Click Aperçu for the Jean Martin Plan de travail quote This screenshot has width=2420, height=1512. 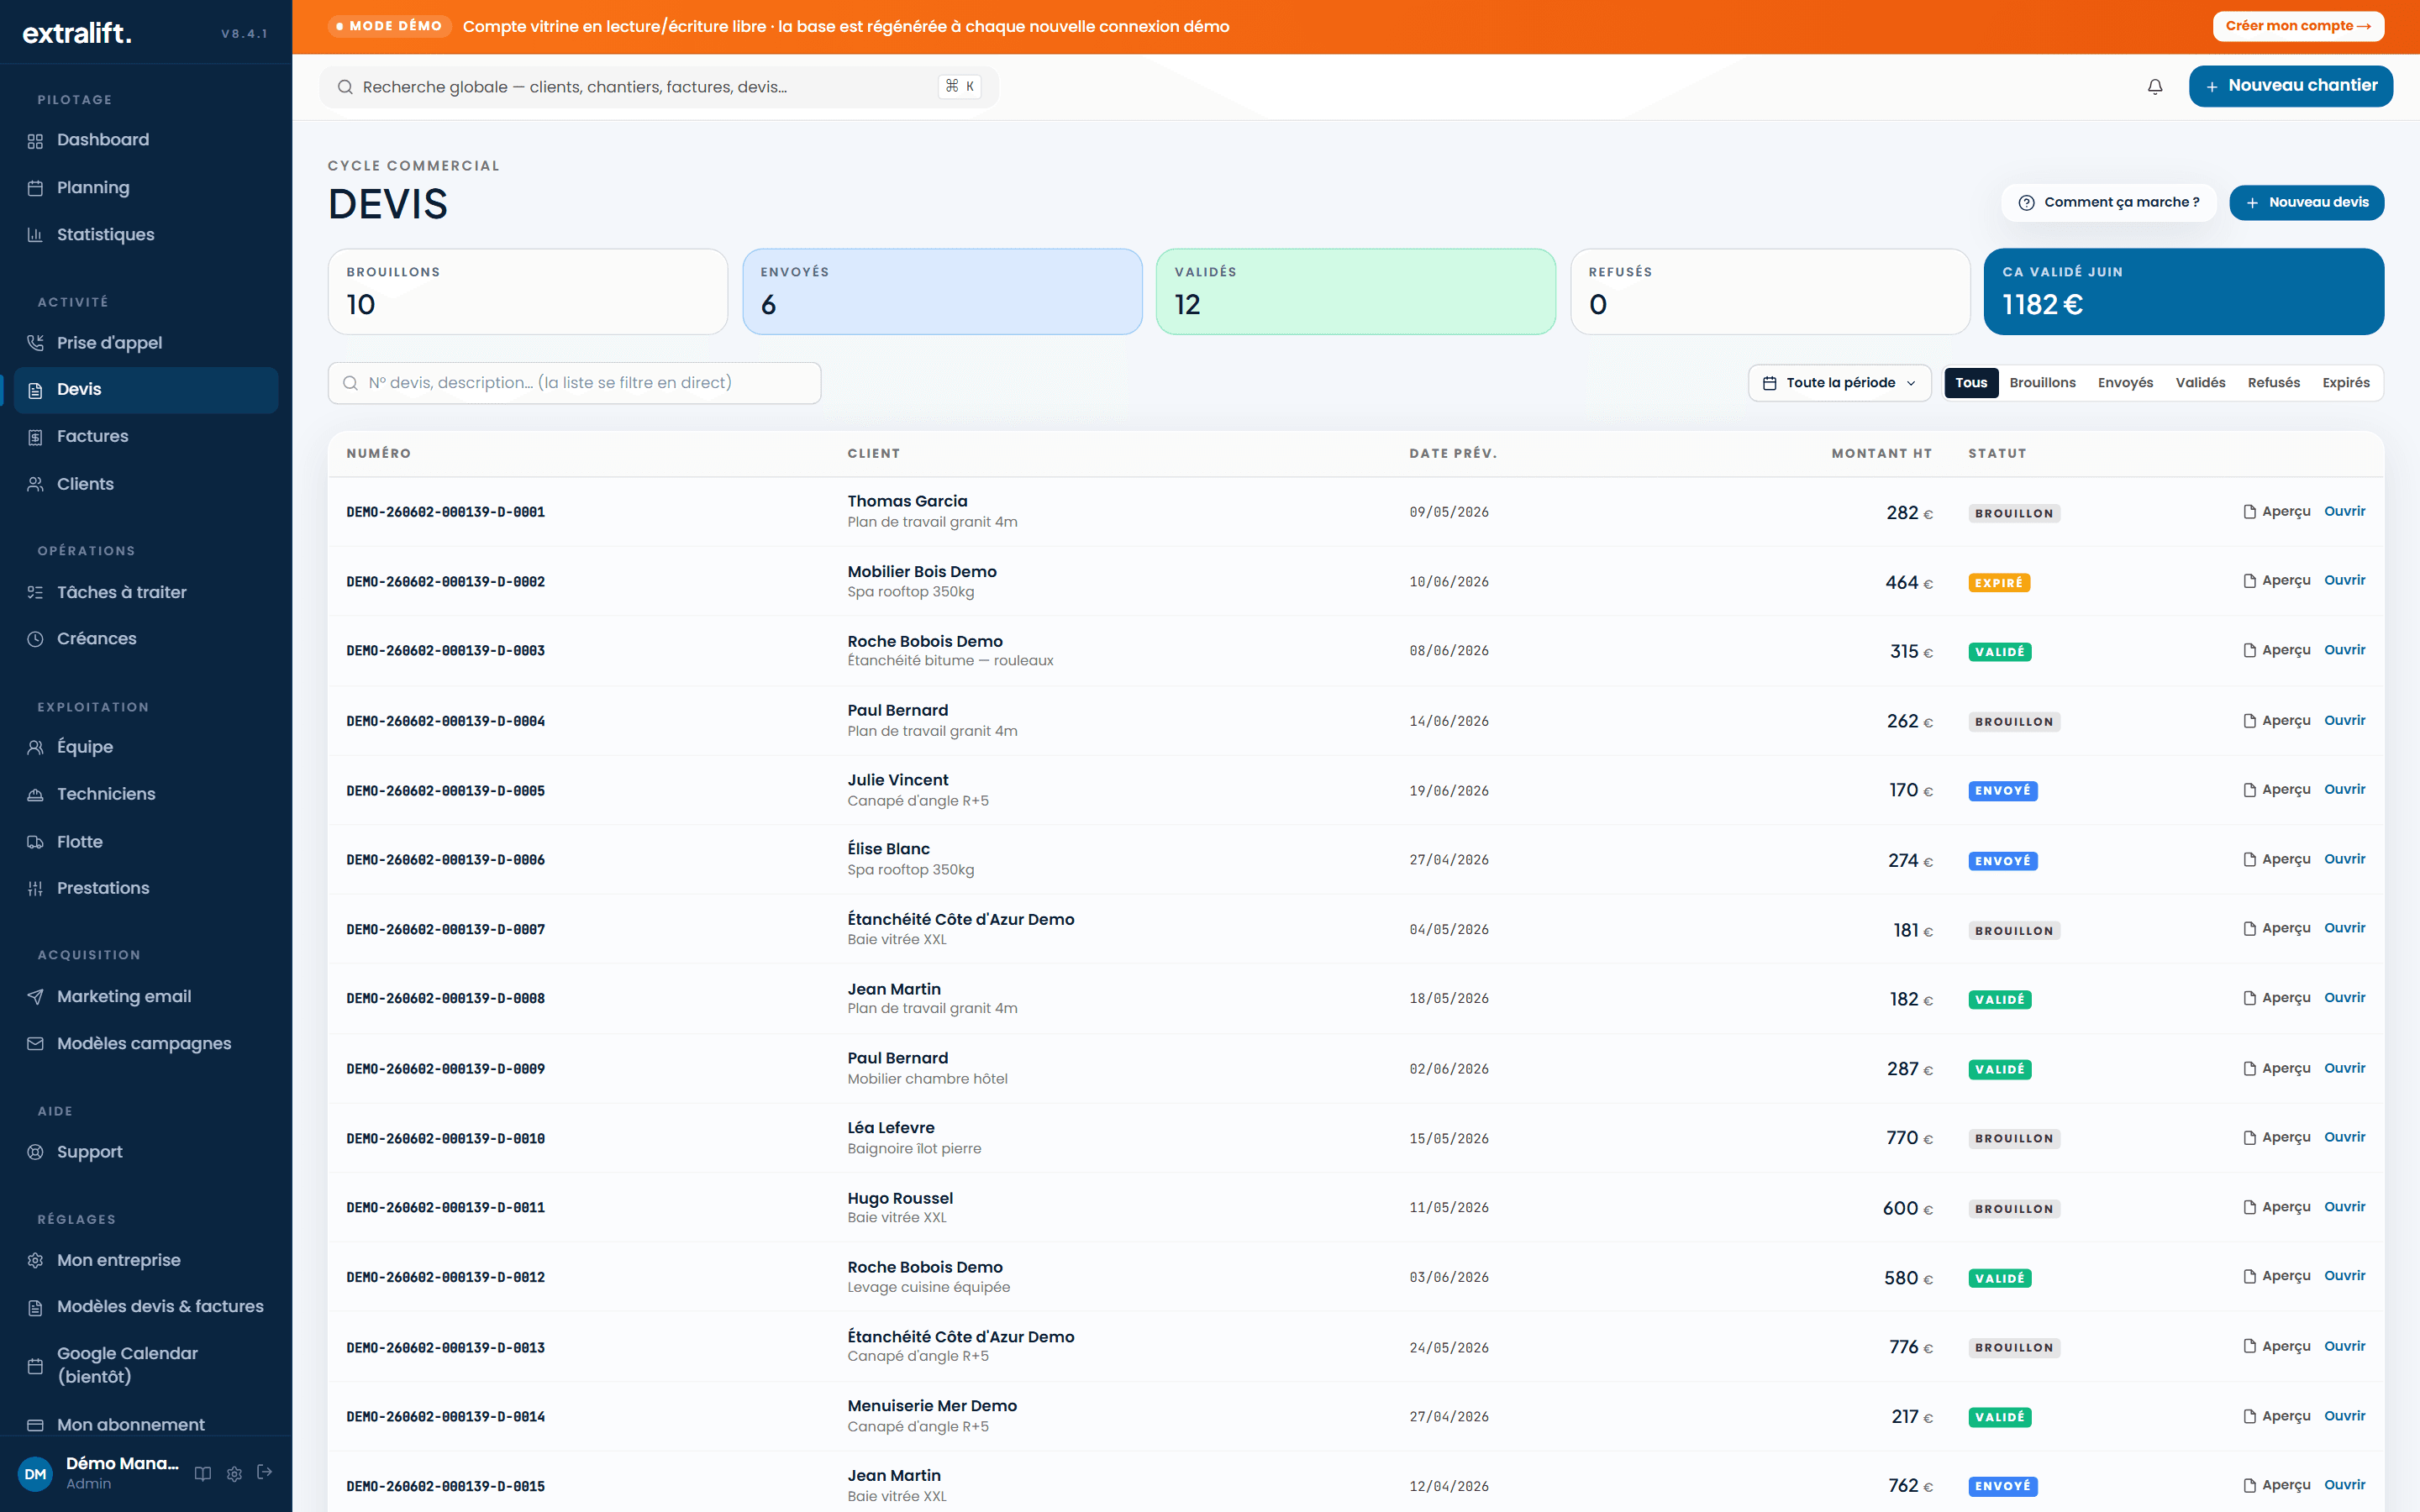coord(2277,998)
